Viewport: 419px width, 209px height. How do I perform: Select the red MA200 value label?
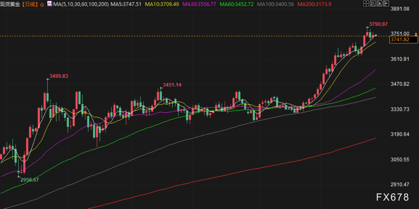[x=314, y=4]
